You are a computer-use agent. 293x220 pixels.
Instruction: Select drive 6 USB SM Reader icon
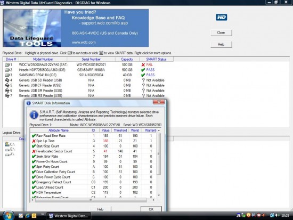[x=7, y=91]
